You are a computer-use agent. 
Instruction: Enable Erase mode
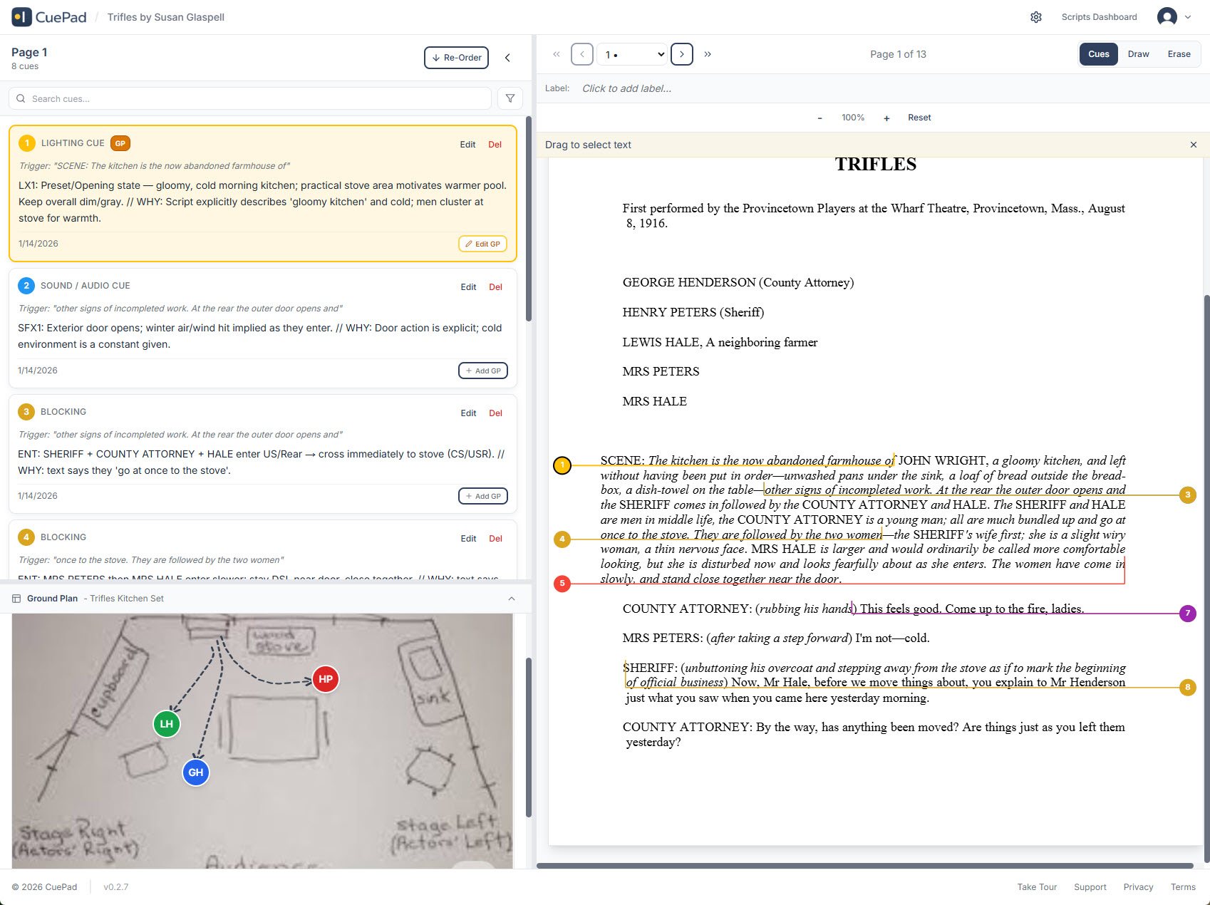pos(1179,53)
